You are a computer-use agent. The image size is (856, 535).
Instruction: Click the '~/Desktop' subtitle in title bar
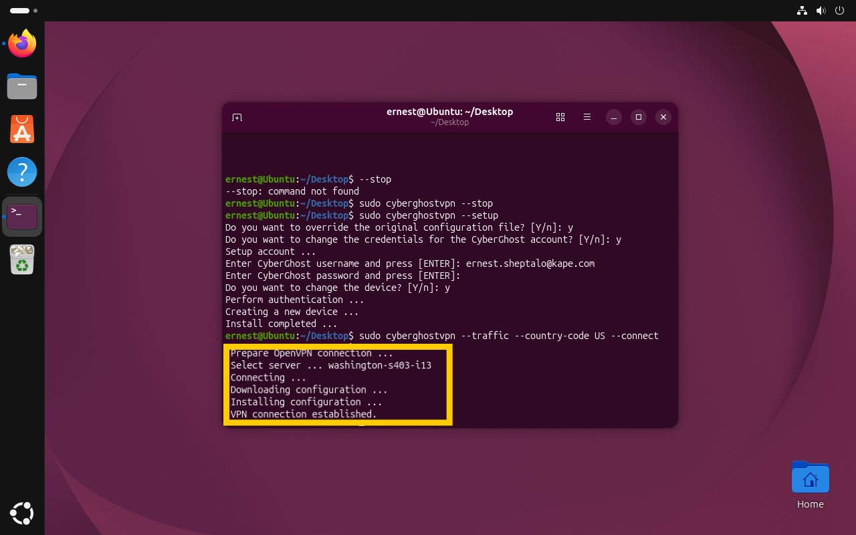click(449, 122)
